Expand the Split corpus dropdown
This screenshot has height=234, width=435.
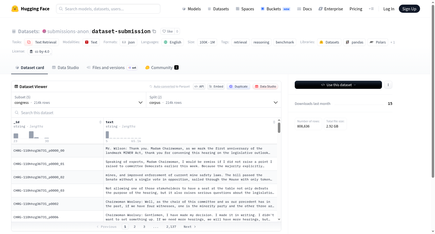[x=214, y=100]
